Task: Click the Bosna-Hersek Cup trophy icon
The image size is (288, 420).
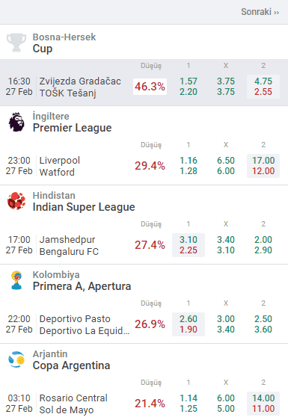Action: [16, 43]
